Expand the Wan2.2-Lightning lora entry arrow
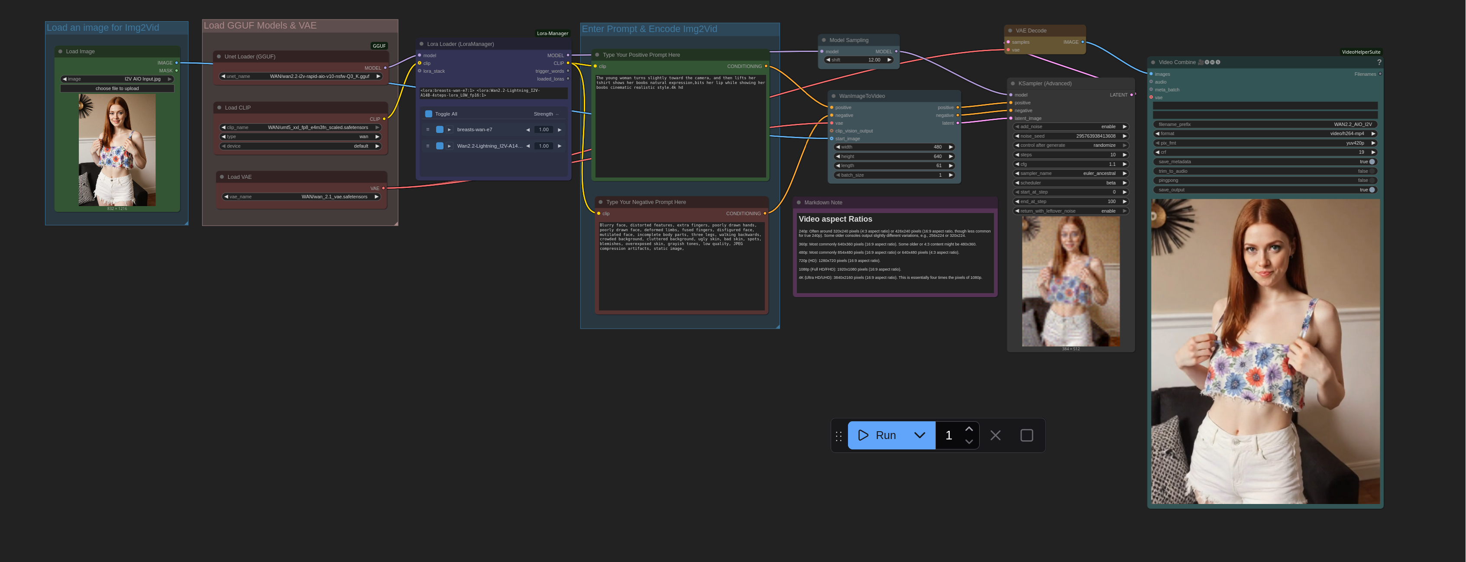 pos(449,146)
